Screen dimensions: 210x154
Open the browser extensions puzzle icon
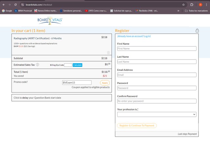tap(192, 5)
